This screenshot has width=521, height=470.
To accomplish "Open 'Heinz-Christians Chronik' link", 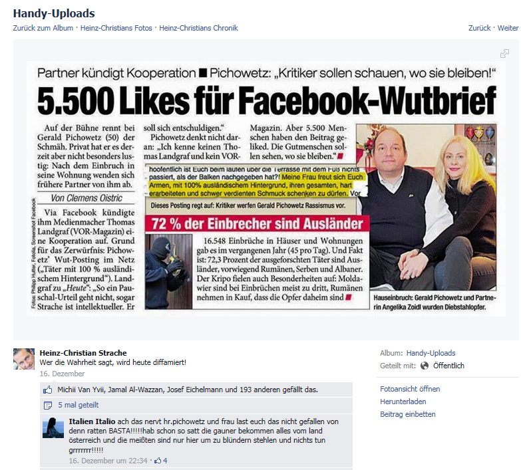I will [x=198, y=28].
